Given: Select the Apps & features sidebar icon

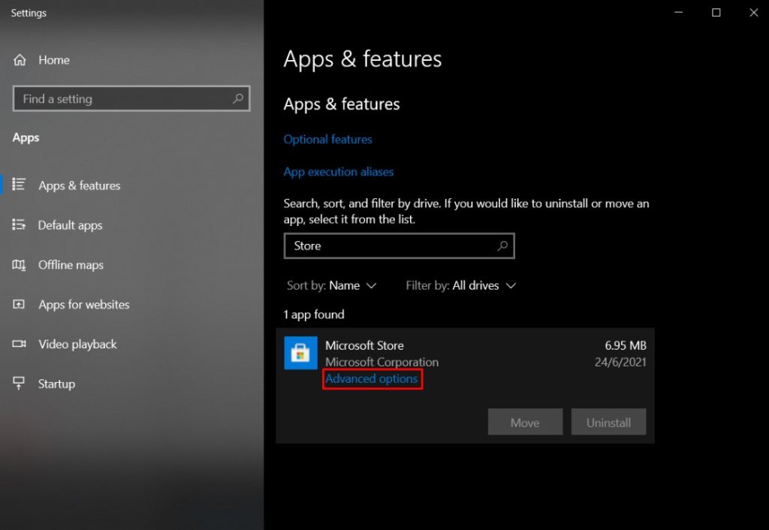Looking at the screenshot, I should click(20, 185).
